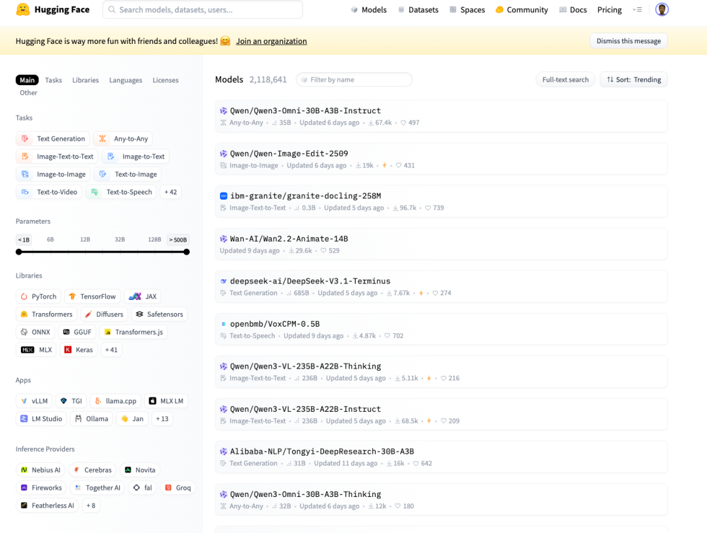The width and height of the screenshot is (707, 533).
Task: Click the JAX library icon
Action: [135, 297]
